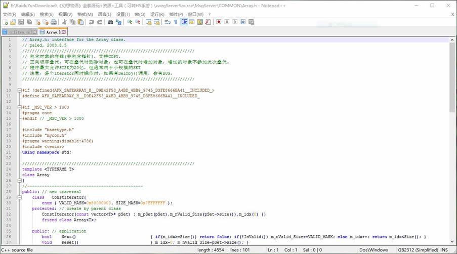Close the document via menu bar X button
Screen dimensions: 457x254
coord(452,14)
